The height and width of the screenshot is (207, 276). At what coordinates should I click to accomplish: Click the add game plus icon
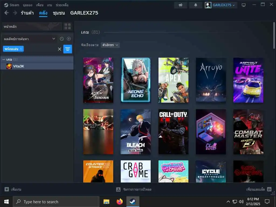pyautogui.click(x=7, y=189)
